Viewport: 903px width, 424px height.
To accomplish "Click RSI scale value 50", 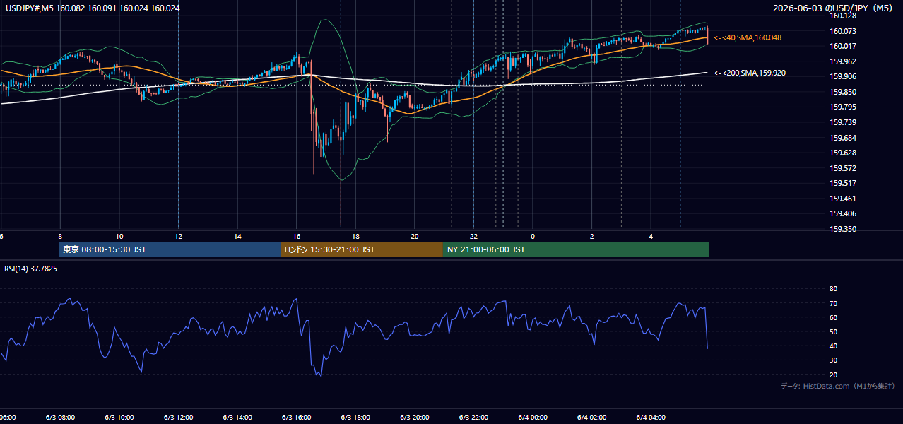I will [x=833, y=331].
